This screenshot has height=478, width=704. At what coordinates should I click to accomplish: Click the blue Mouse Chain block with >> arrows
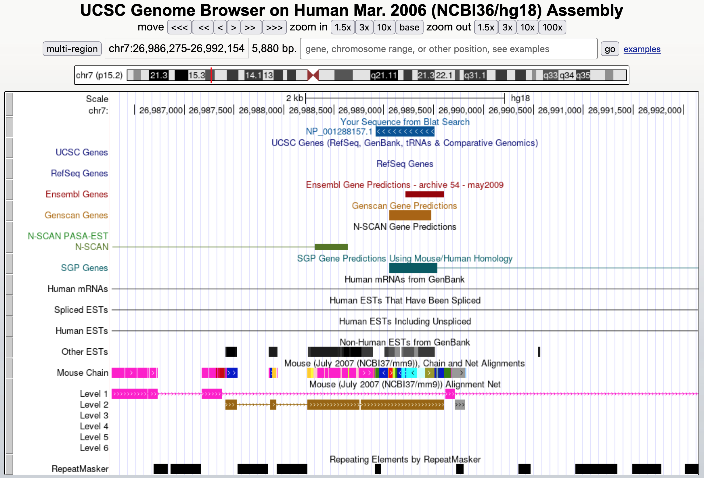click(x=232, y=373)
